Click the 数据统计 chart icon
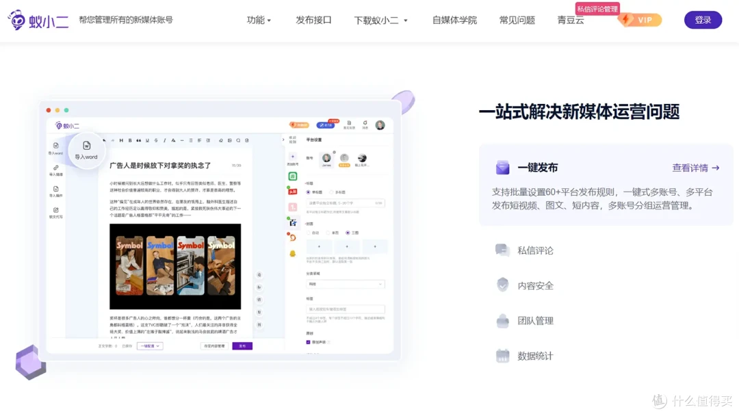739x416 pixels. (x=502, y=356)
